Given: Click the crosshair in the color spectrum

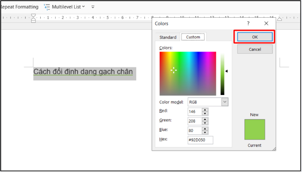Looking at the screenshot, I should click(174, 70).
